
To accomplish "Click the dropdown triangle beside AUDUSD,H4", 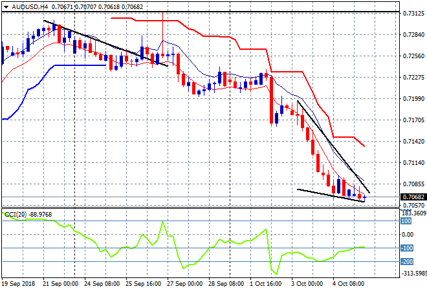I will coord(6,7).
